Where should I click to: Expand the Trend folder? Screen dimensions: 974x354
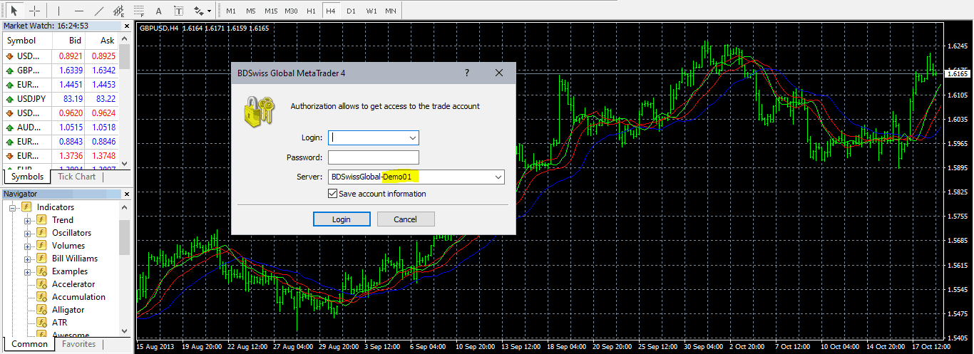(x=27, y=220)
